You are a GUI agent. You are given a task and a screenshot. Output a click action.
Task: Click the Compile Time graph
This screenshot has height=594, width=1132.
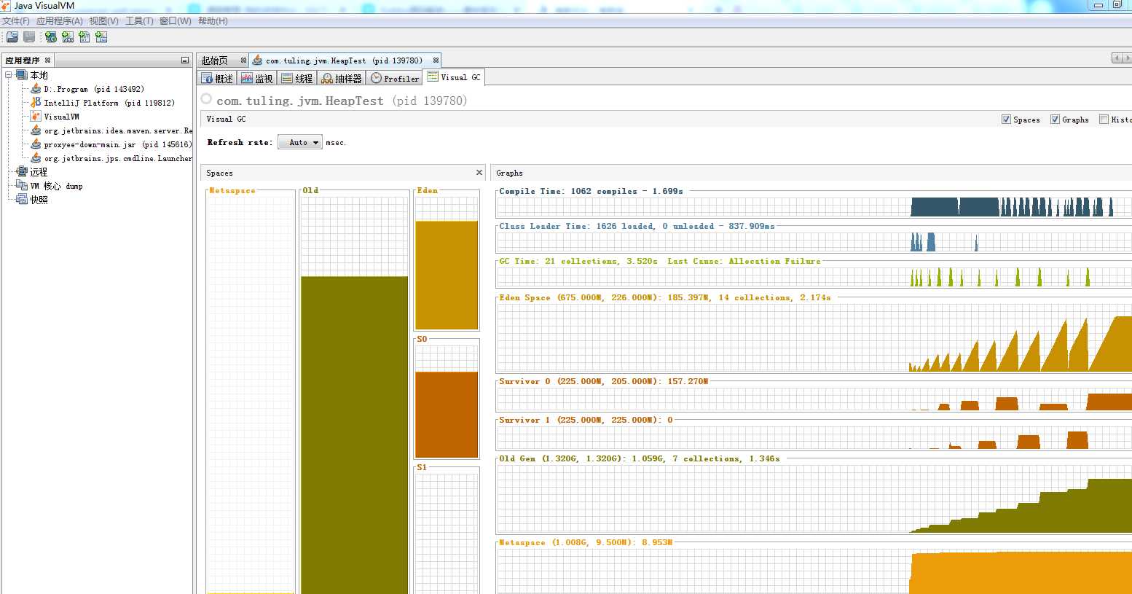point(814,207)
